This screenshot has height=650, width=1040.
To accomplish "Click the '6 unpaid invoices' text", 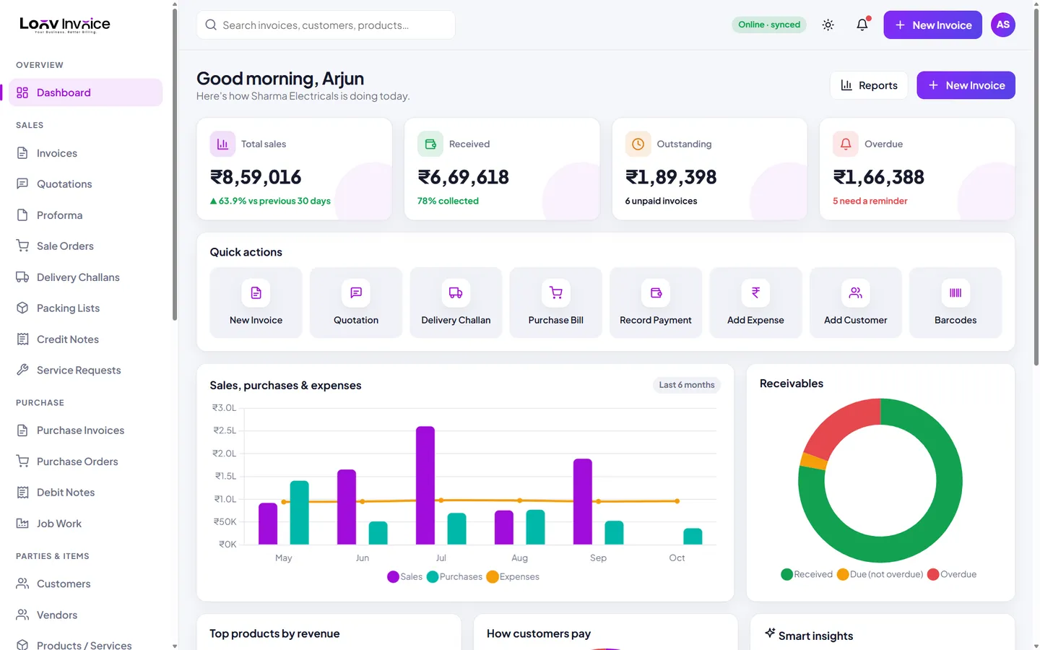I will 662,201.
